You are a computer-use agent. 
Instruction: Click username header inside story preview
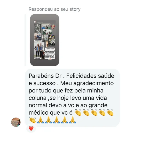pyautogui.click(x=40, y=22)
